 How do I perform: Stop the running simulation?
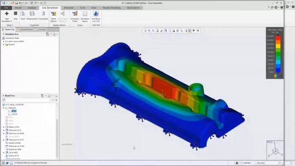(x=16, y=13)
